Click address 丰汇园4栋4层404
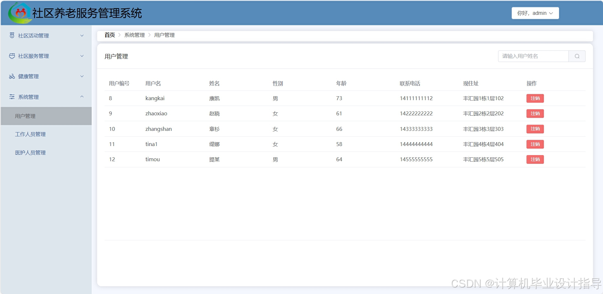Screen dimensions: 603x294 (483, 144)
